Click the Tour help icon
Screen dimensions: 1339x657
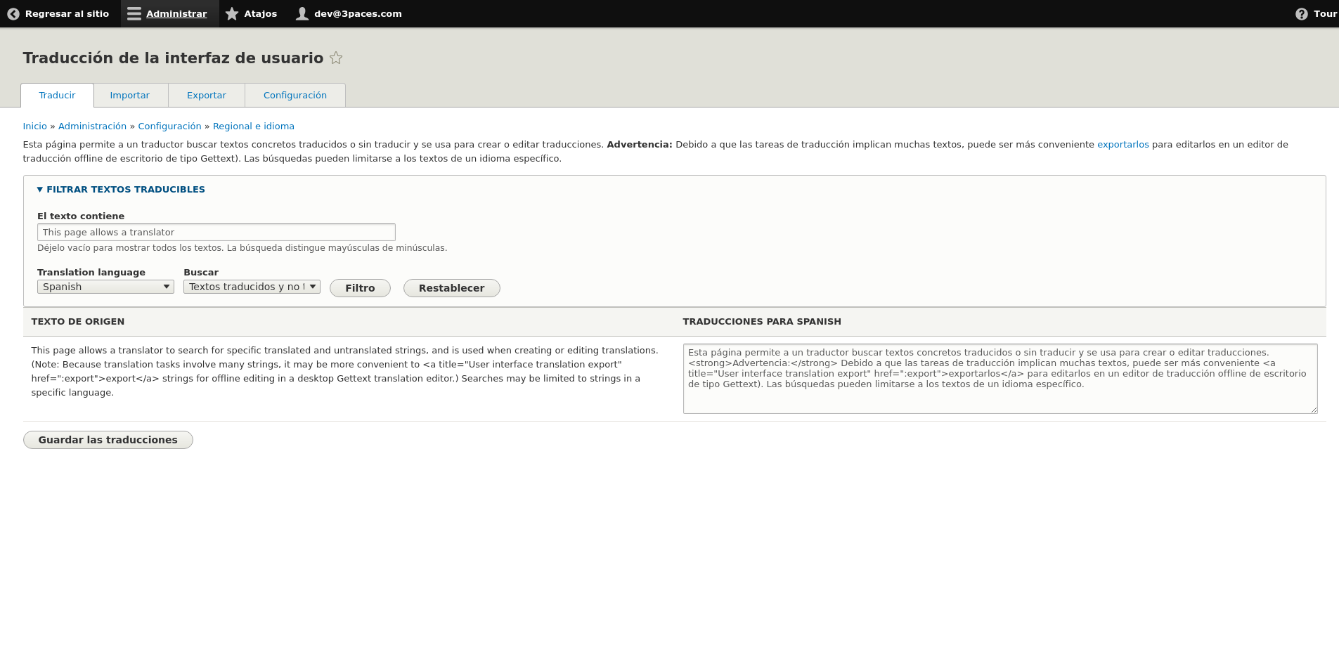pos(1302,13)
